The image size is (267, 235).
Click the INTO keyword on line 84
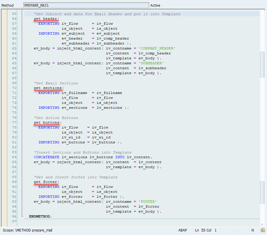[120, 157]
